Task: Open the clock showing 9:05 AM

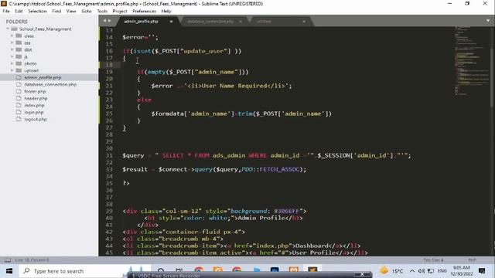Action: [462, 271]
